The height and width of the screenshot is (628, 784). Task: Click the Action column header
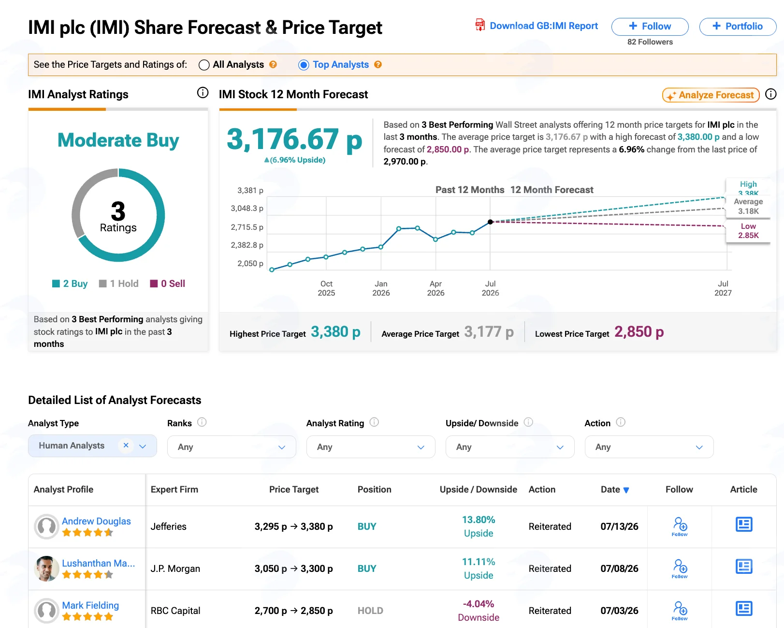point(542,489)
